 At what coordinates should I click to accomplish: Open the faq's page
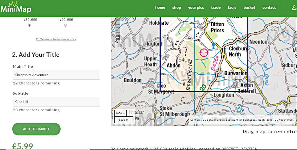coord(232,8)
